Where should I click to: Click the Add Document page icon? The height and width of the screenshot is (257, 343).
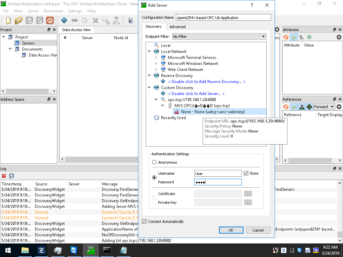coord(131,20)
